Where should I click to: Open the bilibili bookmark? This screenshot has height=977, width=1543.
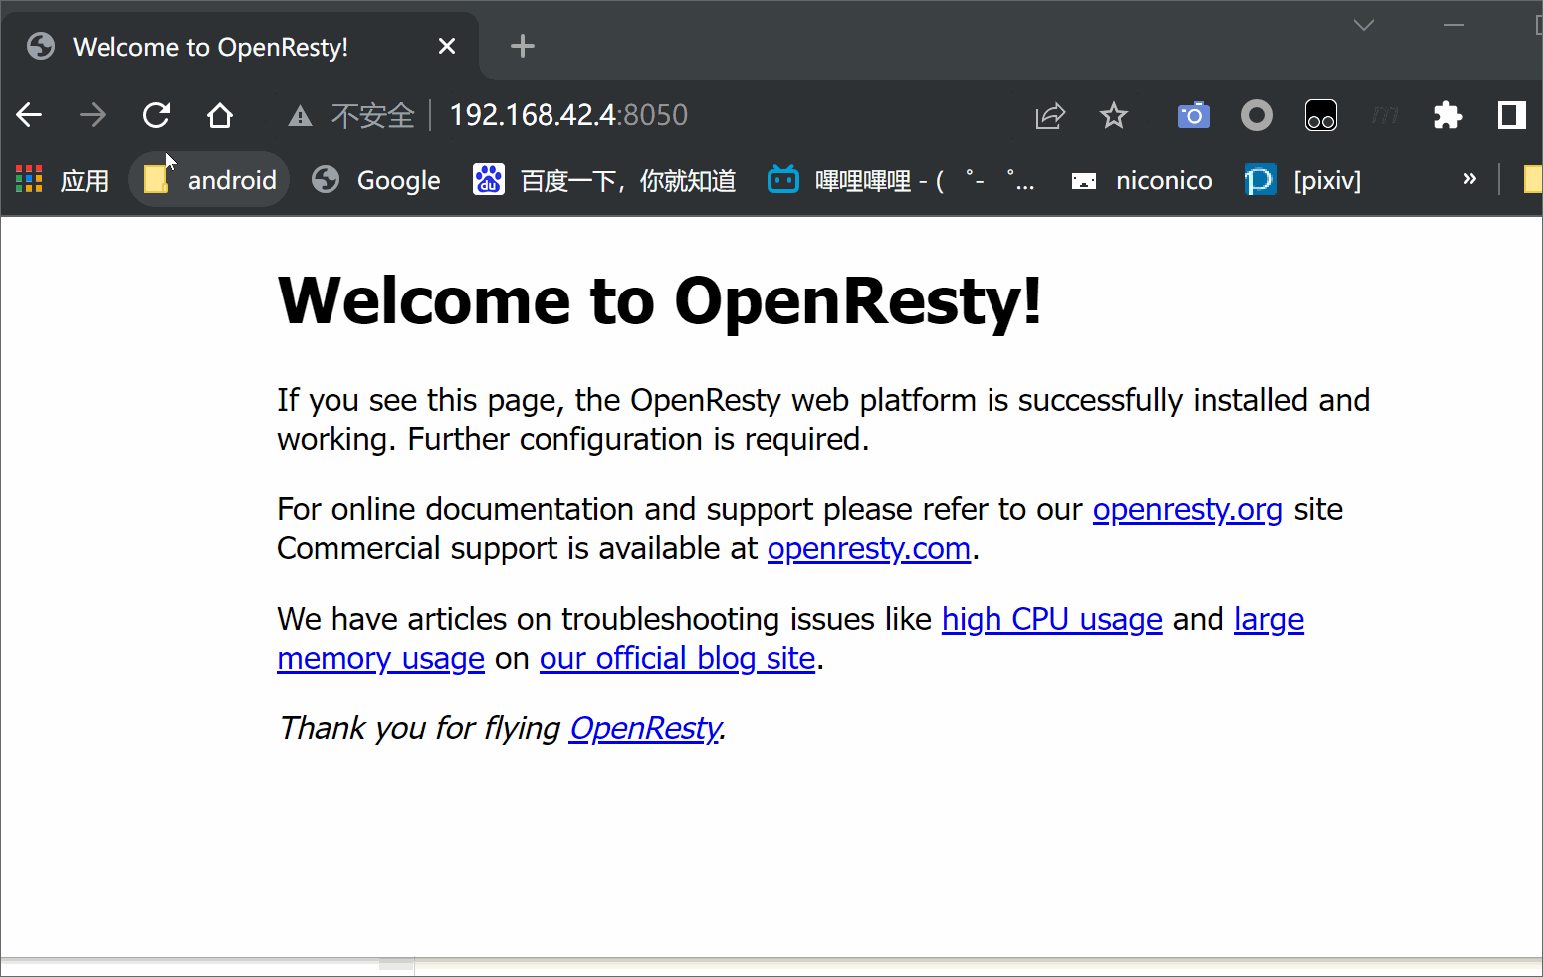pyautogui.click(x=901, y=180)
